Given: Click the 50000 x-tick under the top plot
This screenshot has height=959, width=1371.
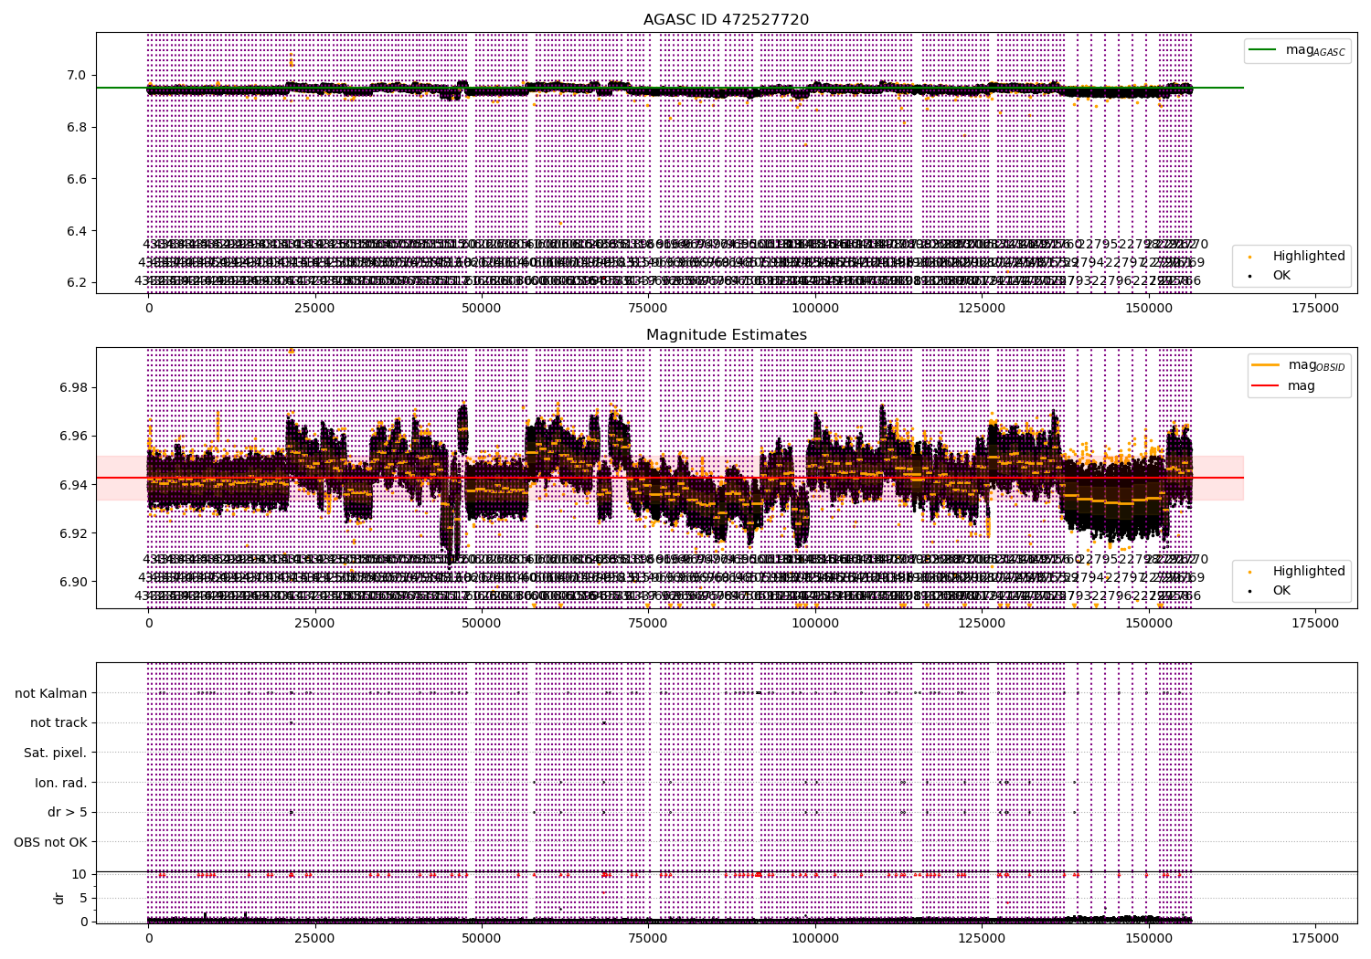Looking at the screenshot, I should click(x=482, y=309).
